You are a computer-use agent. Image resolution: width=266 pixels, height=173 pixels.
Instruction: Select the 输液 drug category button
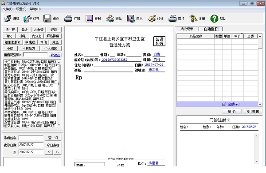pyautogui.click(x=24, y=30)
